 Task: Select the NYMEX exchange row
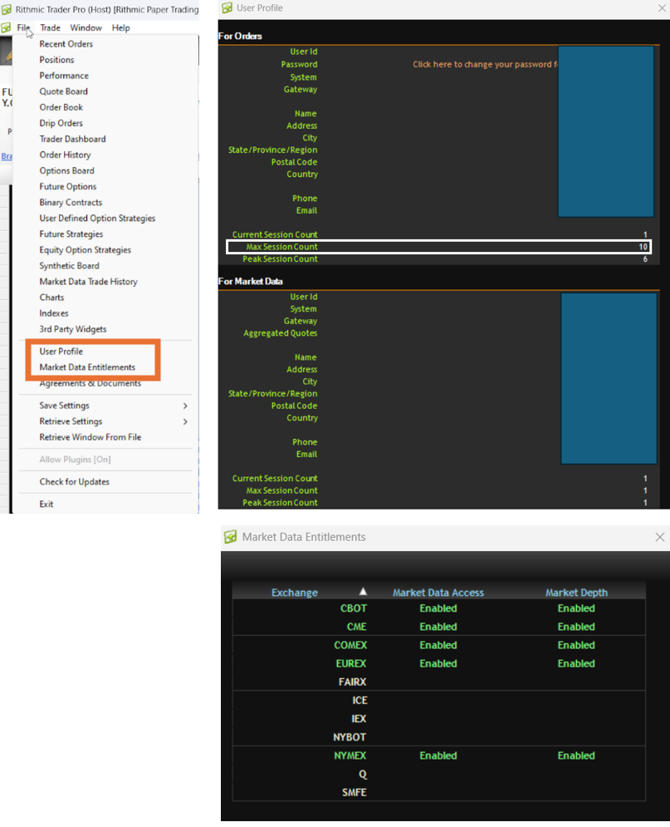(x=438, y=756)
